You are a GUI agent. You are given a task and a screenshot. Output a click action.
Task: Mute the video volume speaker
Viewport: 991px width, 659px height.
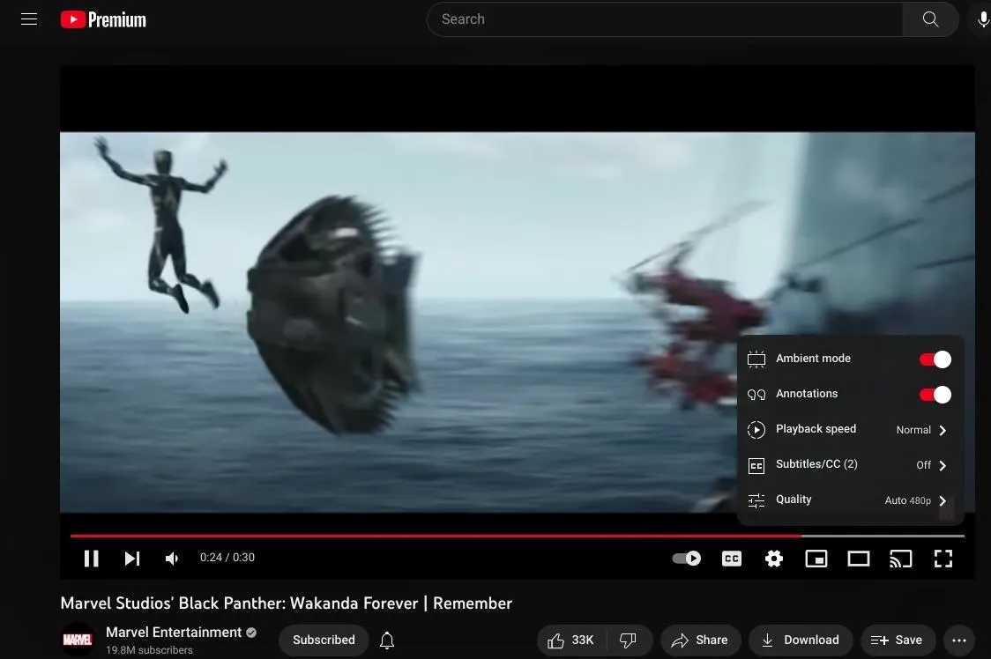click(x=172, y=559)
